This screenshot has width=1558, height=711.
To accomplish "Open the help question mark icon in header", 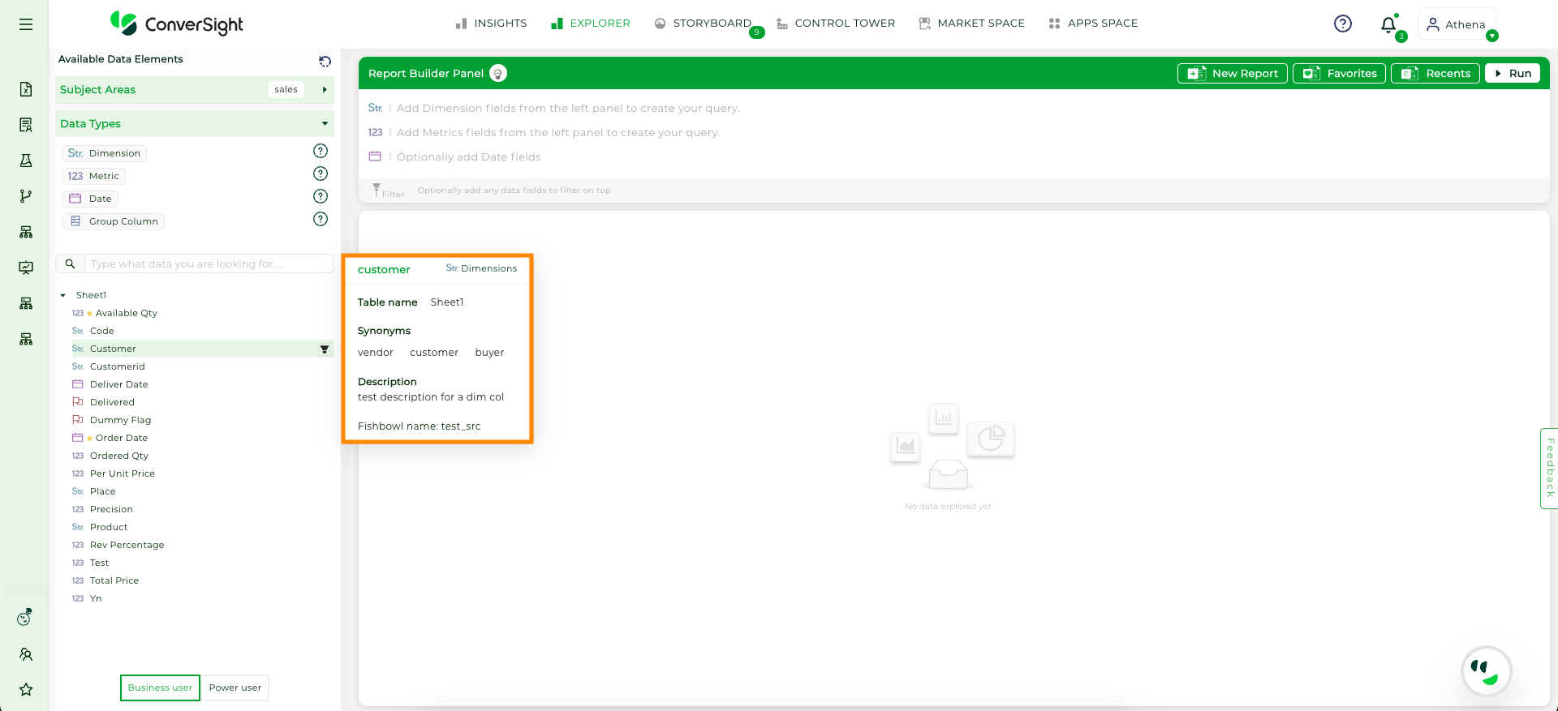I will coord(1343,24).
